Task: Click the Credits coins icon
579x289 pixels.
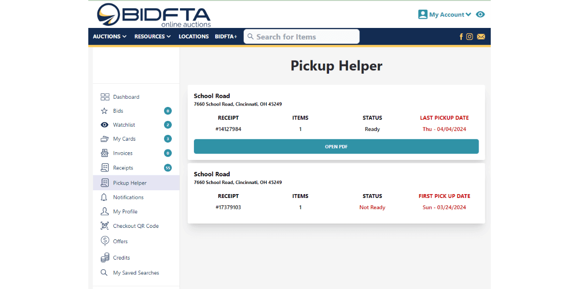Action: click(x=104, y=258)
